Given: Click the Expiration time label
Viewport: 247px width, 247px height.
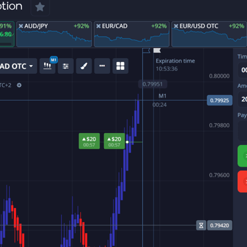Looking at the screenshot, I should (175, 61).
